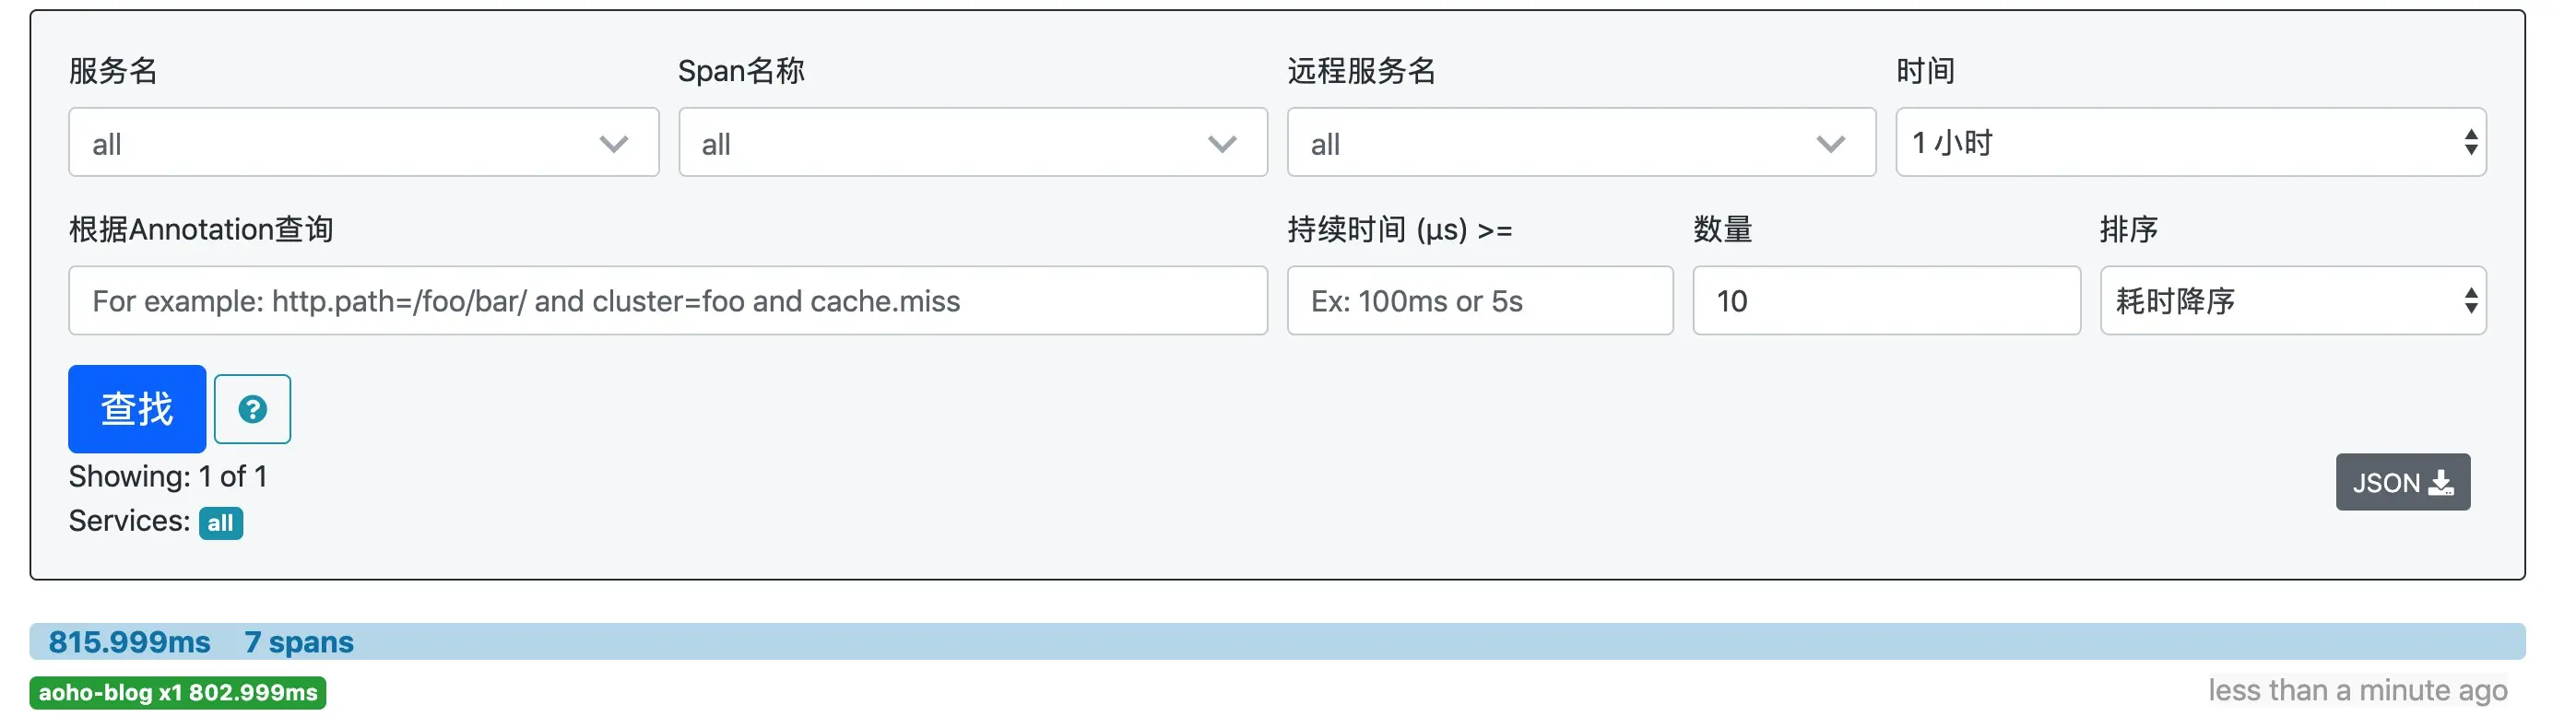Click the chevron arrow in 服务名 dropdown
The image size is (2576, 728).
coord(614,143)
